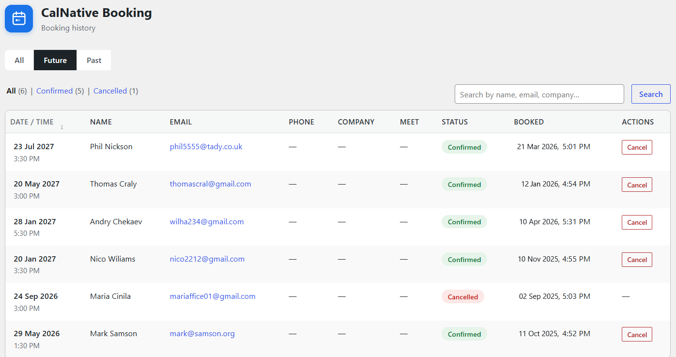Click booked time 10 Apr 2026, 5:31 PM
The image size is (676, 357).
[x=554, y=222]
